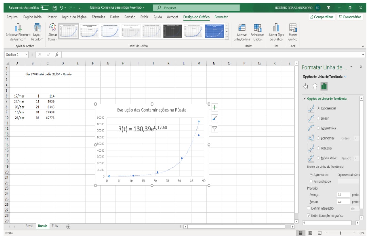The image size is (368, 238).
Task: Choose Automático trendline name
Action: (x=311, y=175)
